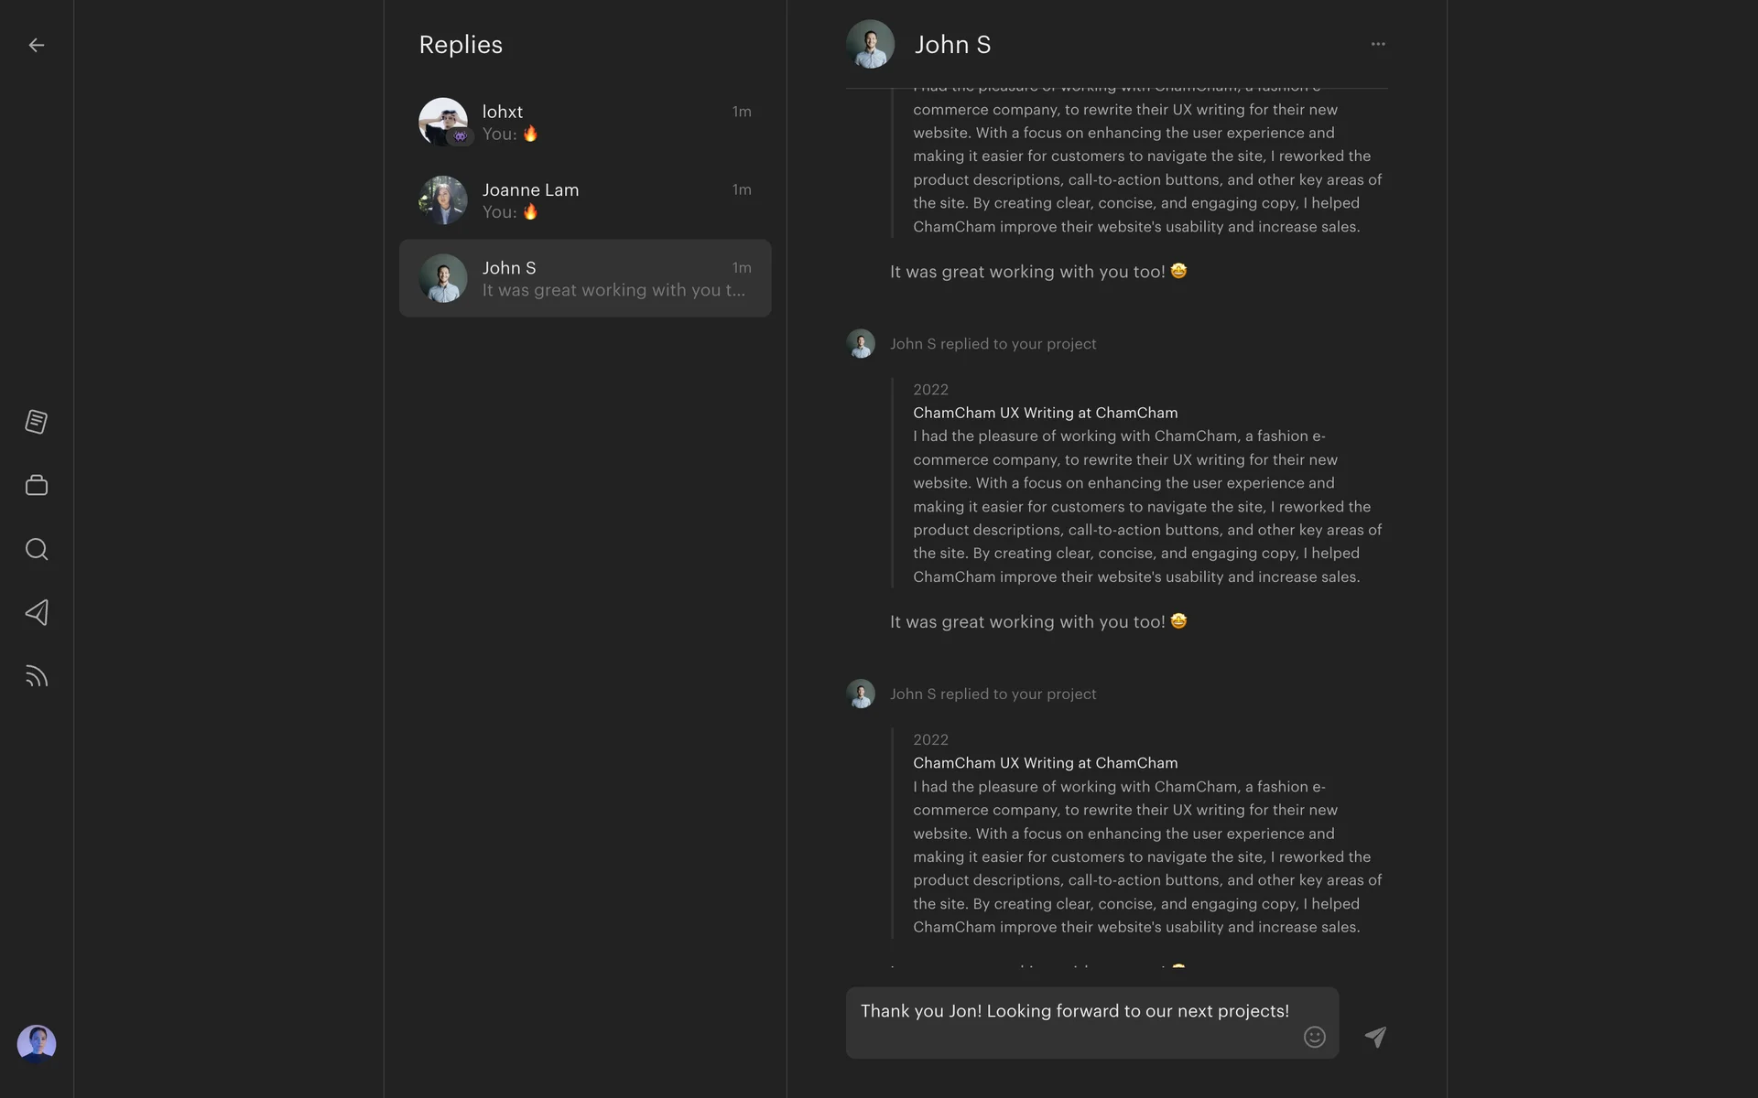Open the posts document icon in sidebar
The image size is (1758, 1098).
pos(37,422)
